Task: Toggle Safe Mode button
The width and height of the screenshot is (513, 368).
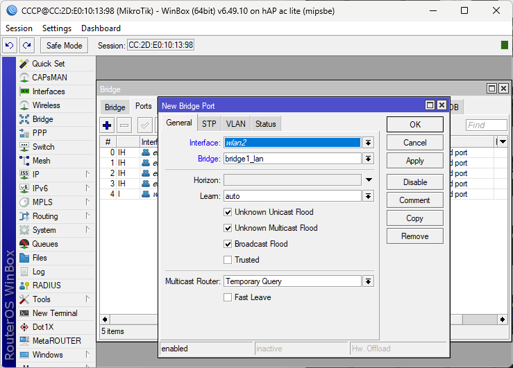Action: pyautogui.click(x=64, y=45)
